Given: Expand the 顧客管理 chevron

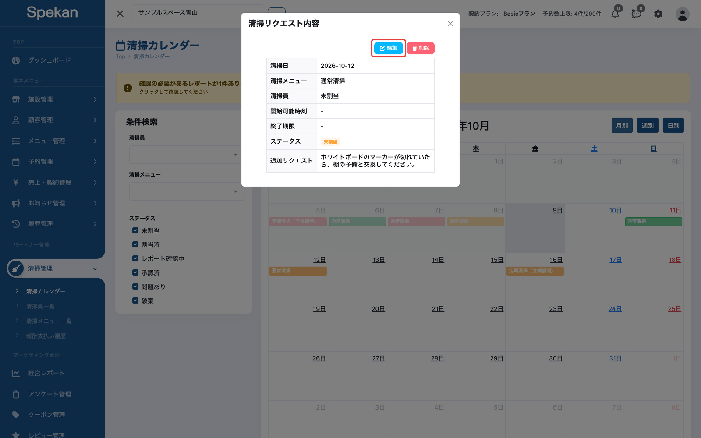Looking at the screenshot, I should (x=95, y=120).
